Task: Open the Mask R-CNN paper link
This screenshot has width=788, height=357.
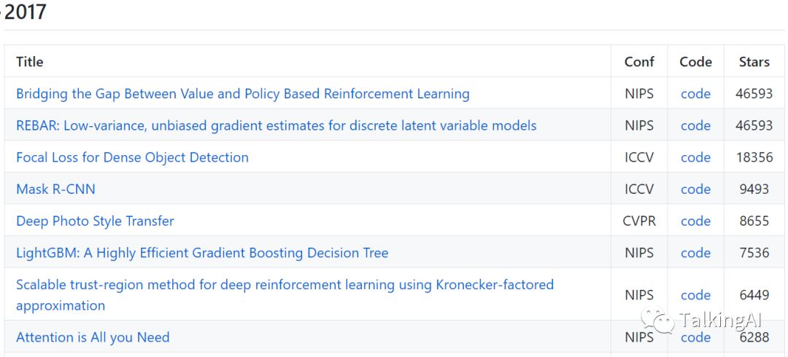Action: pyautogui.click(x=55, y=189)
